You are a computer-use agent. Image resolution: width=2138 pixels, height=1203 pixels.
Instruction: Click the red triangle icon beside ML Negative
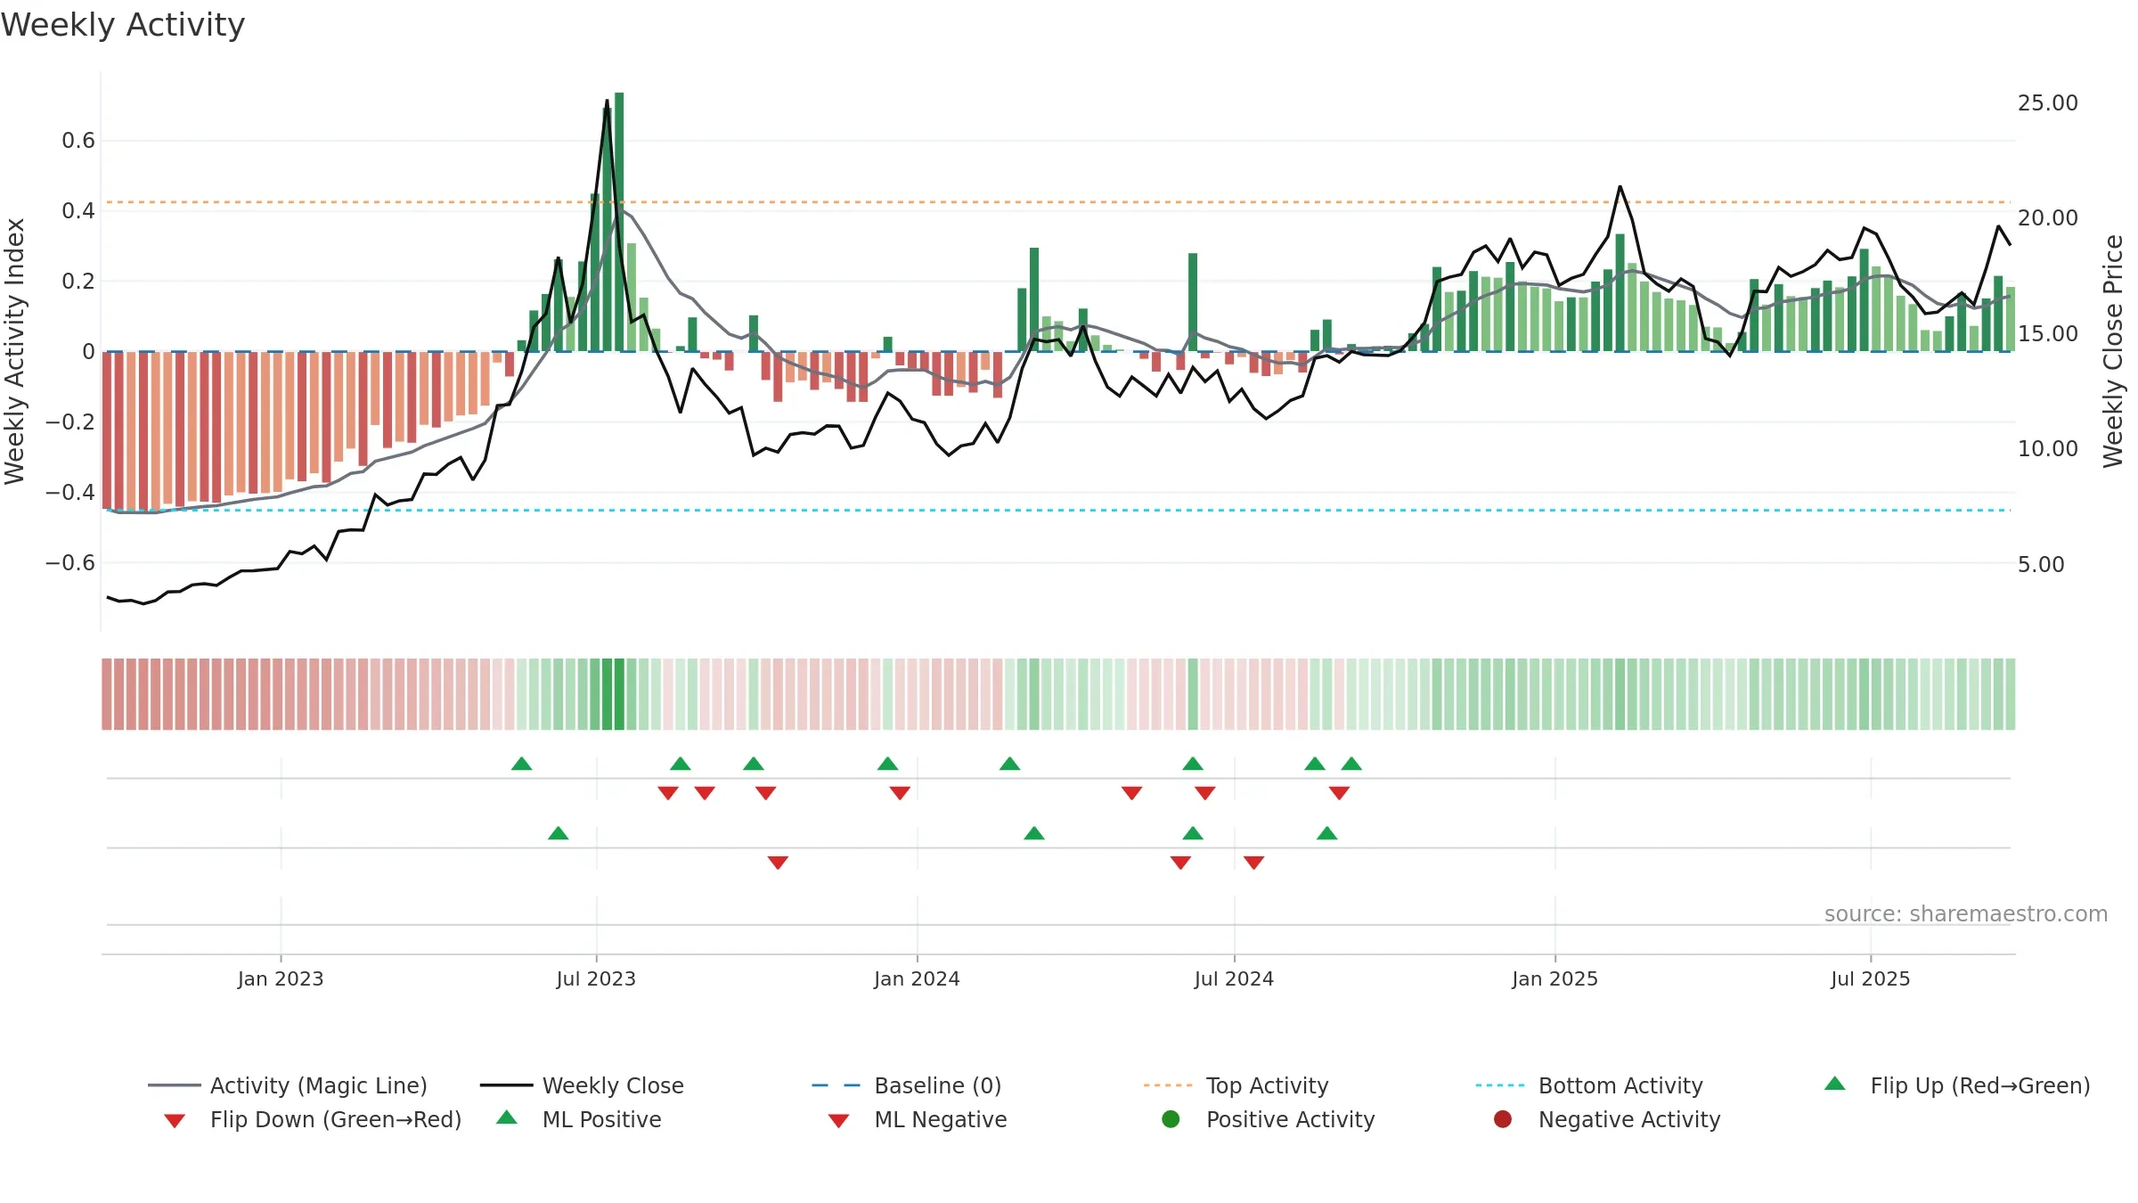(x=838, y=1121)
